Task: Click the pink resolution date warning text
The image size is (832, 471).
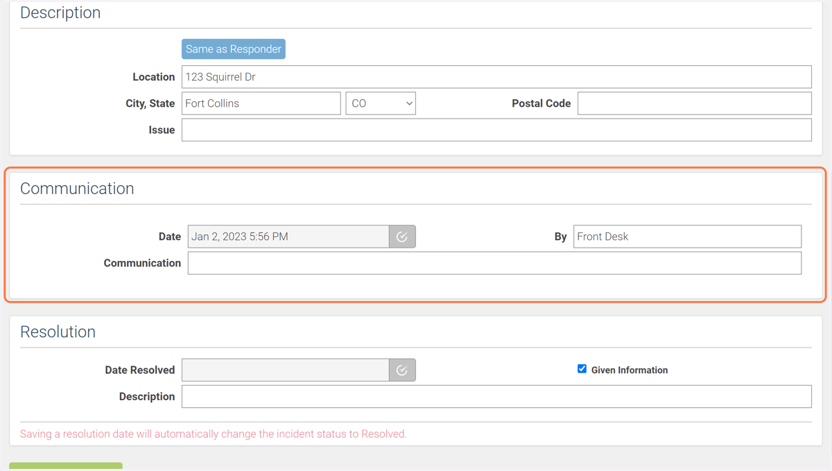Action: click(x=214, y=434)
